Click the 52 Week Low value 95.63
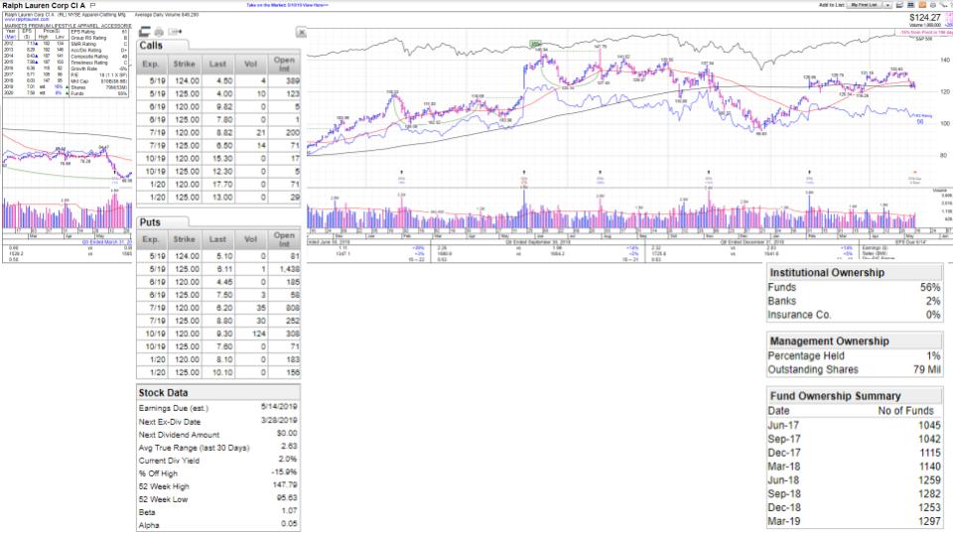Viewport: 953px width, 536px height. pos(287,497)
